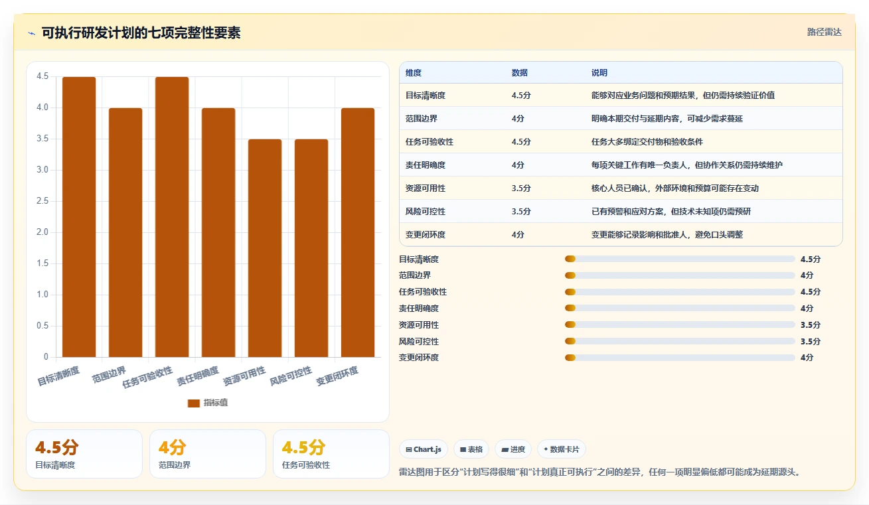Click the 任务可验收性 progress bar

click(680, 292)
